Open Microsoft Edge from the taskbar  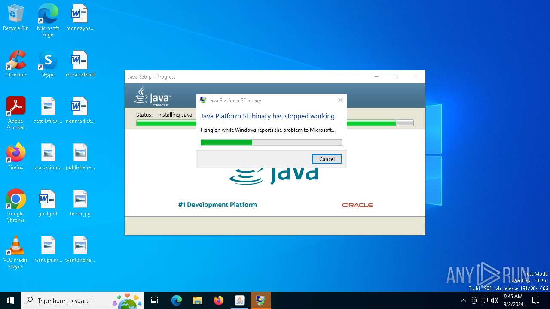(177, 300)
